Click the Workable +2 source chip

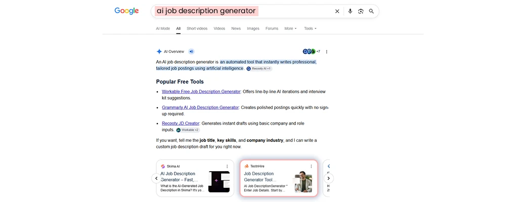pos(188,130)
